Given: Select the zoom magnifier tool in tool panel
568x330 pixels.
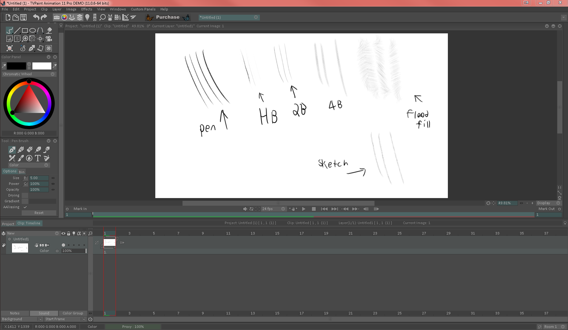Looking at the screenshot, I should (x=25, y=39).
